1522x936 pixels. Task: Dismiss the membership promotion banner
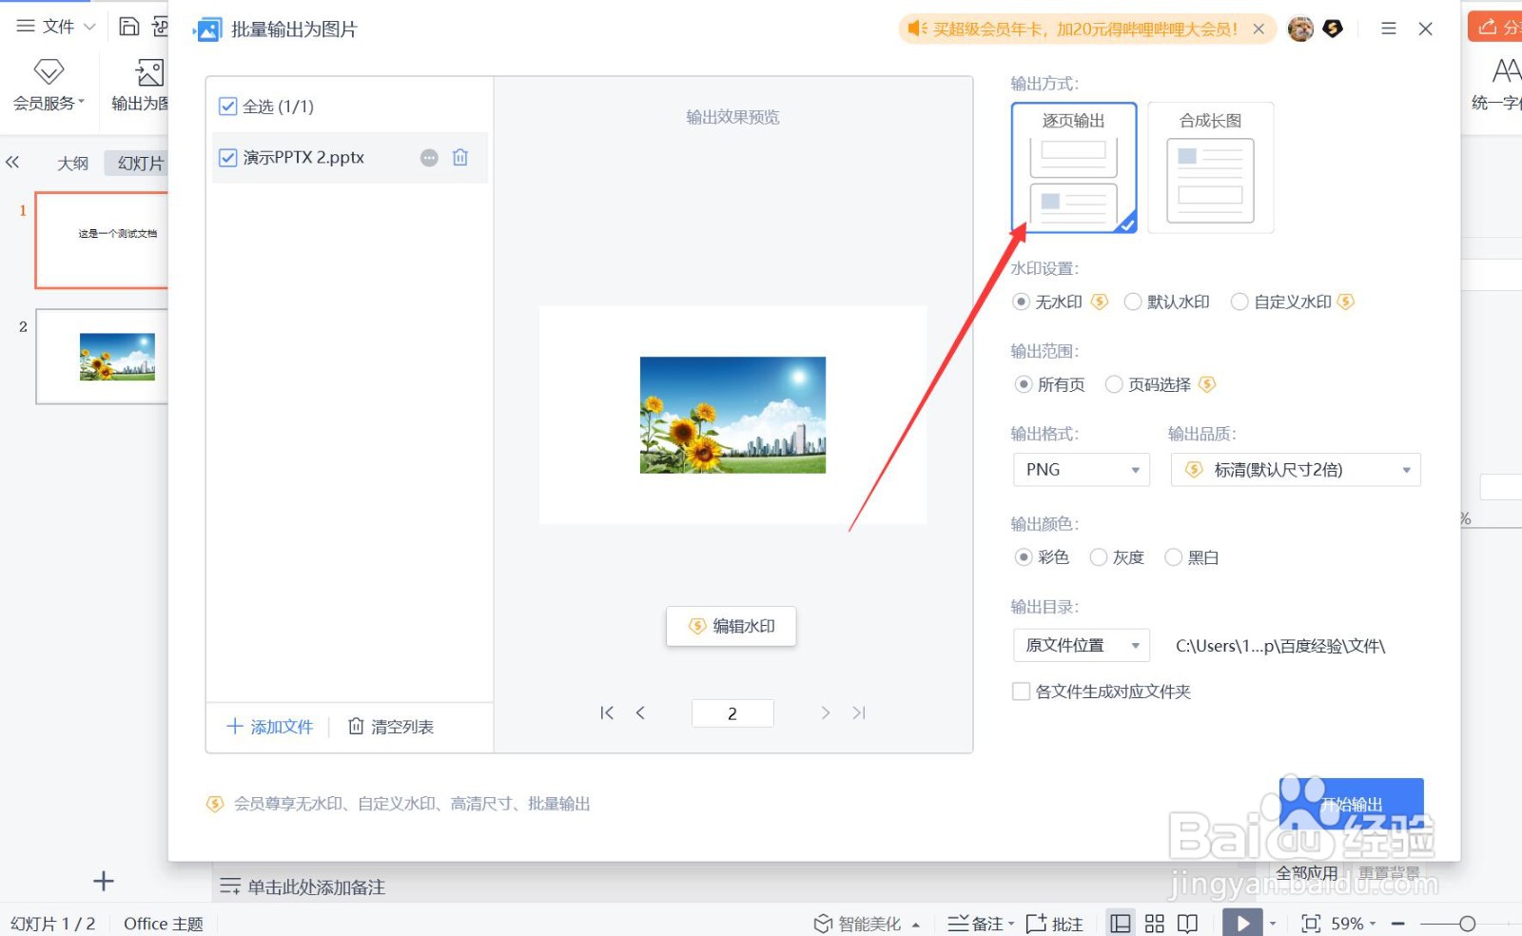[x=1259, y=29]
